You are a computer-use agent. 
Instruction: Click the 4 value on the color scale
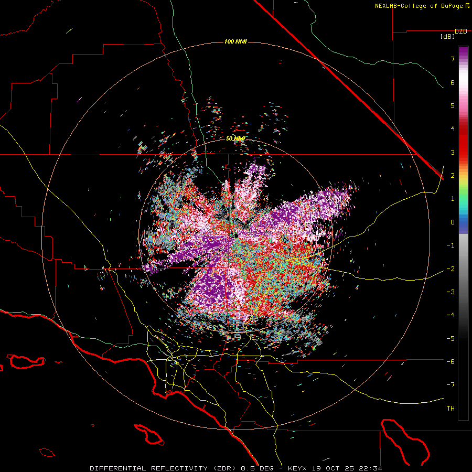click(x=453, y=129)
